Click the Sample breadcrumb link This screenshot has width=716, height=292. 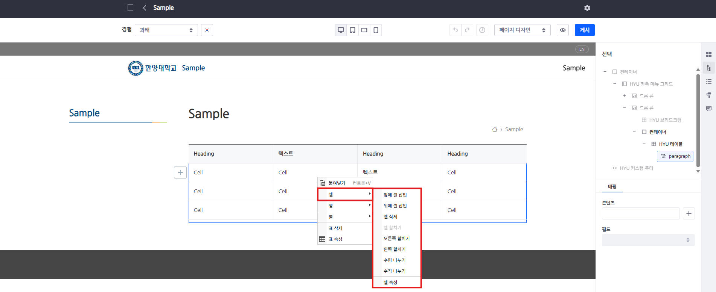(514, 129)
